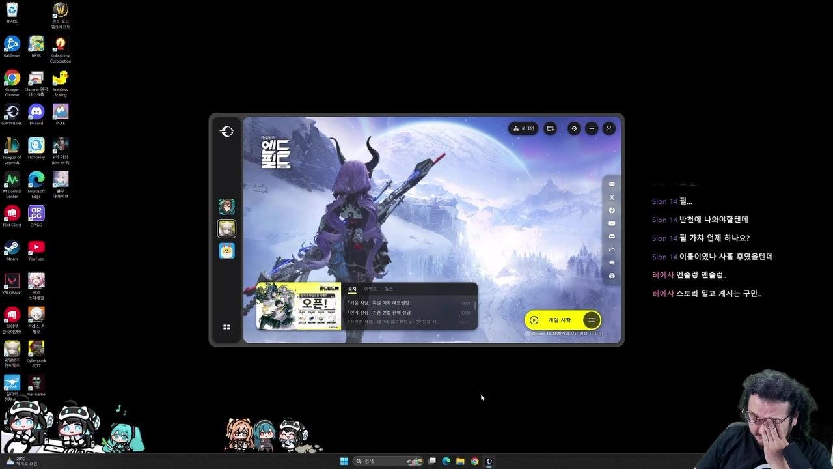Click the 로그인 login button
The height and width of the screenshot is (469, 833).
[523, 128]
